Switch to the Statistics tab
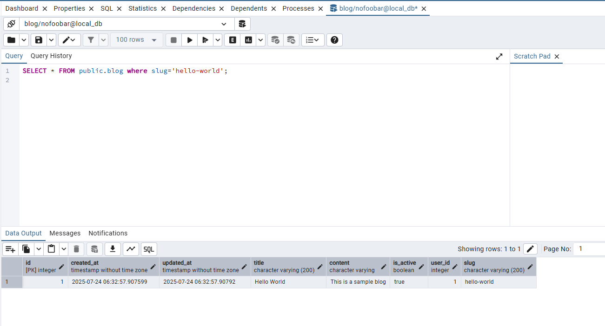The image size is (605, 326). click(143, 8)
